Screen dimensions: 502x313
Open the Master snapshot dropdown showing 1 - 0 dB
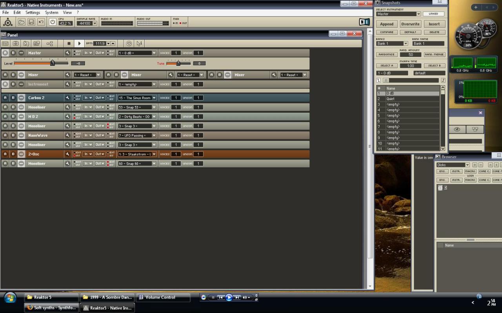coord(137,53)
